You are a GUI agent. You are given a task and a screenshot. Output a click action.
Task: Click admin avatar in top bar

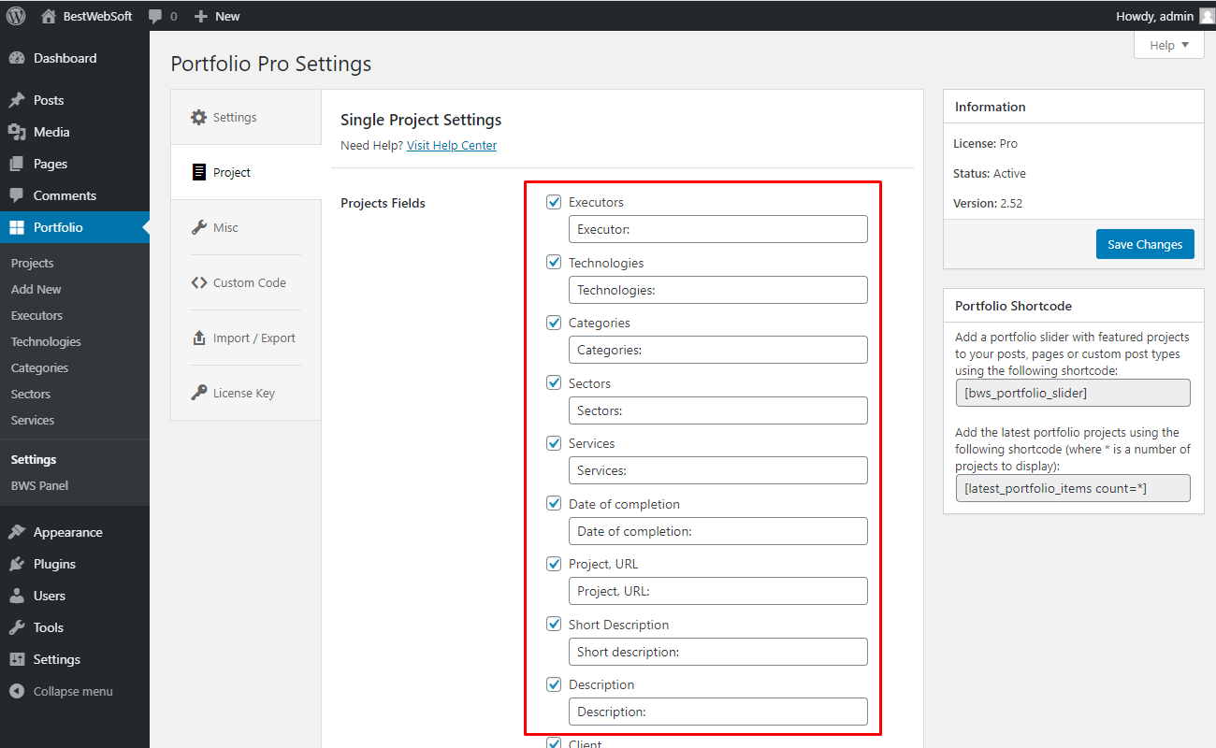pos(1206,16)
